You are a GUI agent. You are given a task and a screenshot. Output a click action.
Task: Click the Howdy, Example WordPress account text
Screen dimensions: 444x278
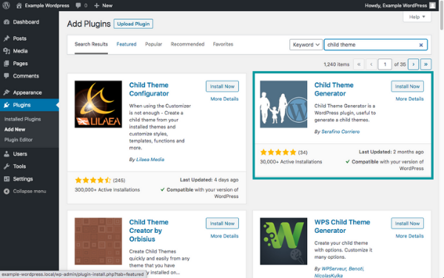pos(396,5)
